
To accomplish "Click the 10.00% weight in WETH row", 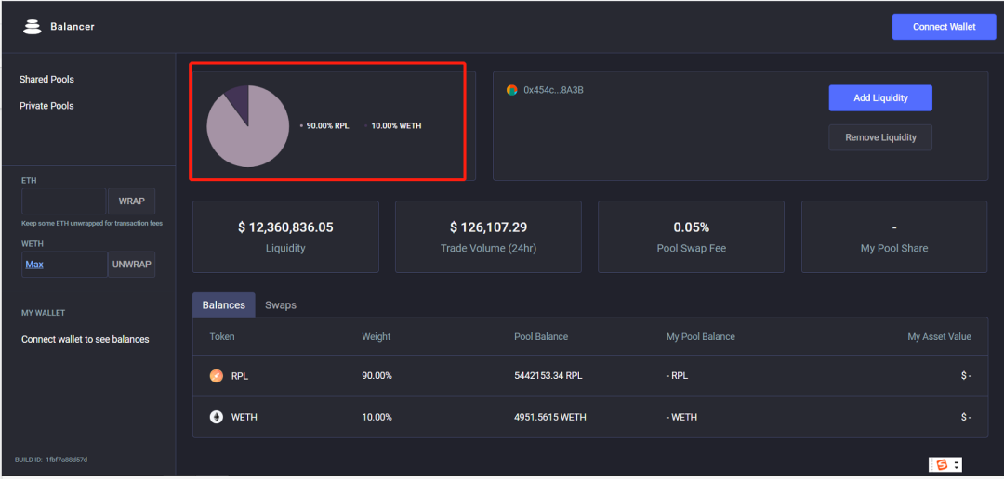I will coord(376,417).
